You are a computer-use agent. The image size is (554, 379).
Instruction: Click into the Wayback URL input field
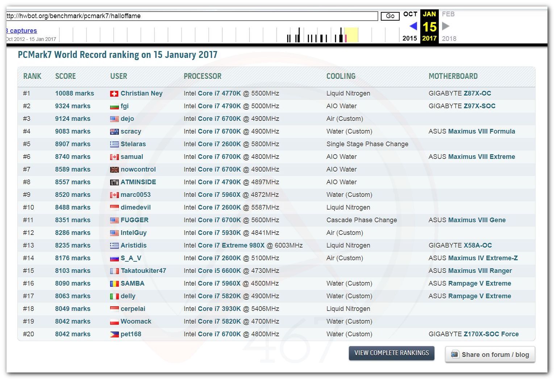point(192,16)
